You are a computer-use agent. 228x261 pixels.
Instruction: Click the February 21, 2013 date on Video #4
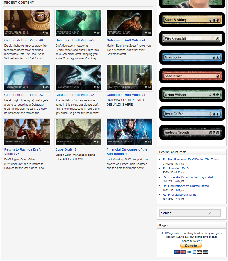click(x=119, y=32)
